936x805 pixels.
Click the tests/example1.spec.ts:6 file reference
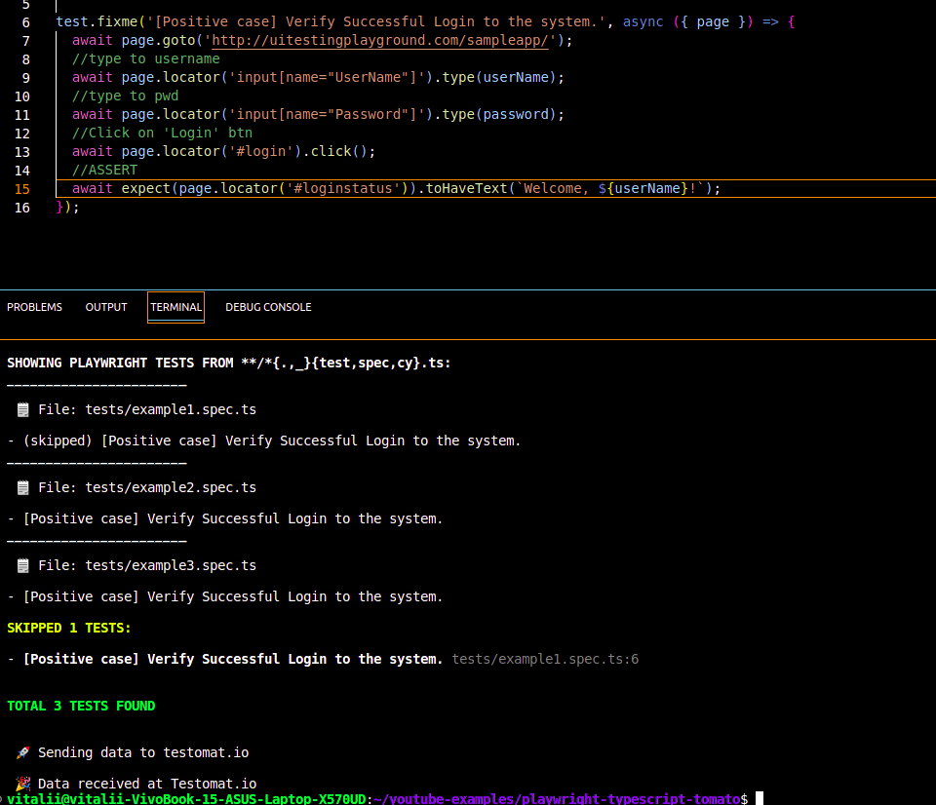[x=545, y=659]
